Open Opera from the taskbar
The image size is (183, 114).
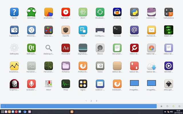[x=16, y=112]
